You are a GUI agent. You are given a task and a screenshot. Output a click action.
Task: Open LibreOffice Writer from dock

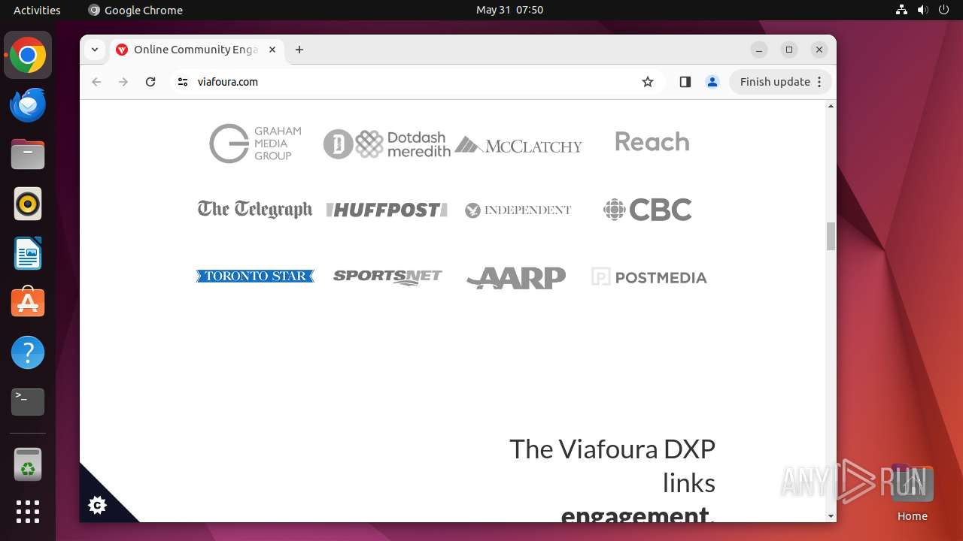click(x=28, y=253)
